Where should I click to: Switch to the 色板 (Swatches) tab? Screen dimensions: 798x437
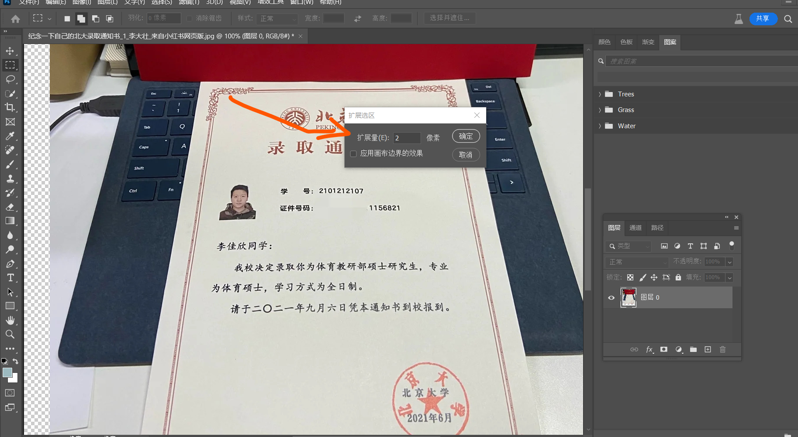[x=626, y=42]
